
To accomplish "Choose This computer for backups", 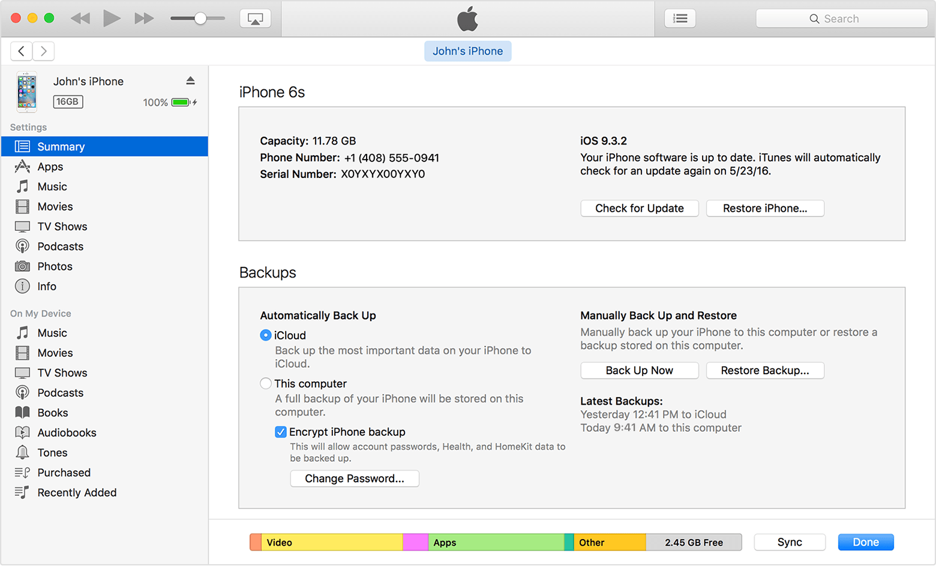I will (x=265, y=383).
